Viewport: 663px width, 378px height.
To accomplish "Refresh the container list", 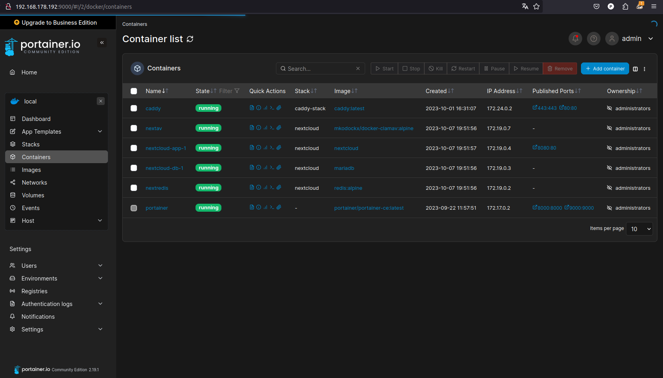I will (190, 39).
